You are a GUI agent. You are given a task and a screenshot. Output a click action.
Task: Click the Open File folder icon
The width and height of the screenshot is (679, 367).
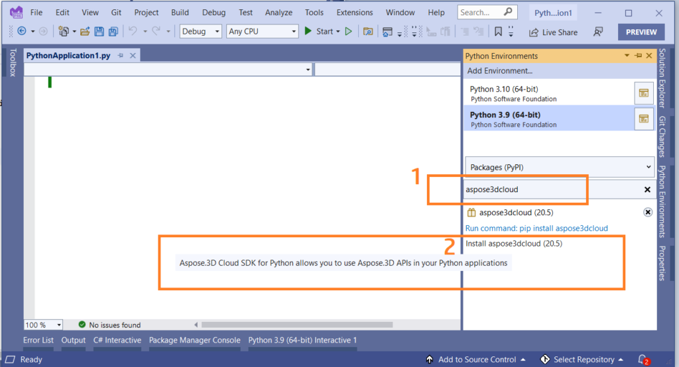(x=85, y=31)
